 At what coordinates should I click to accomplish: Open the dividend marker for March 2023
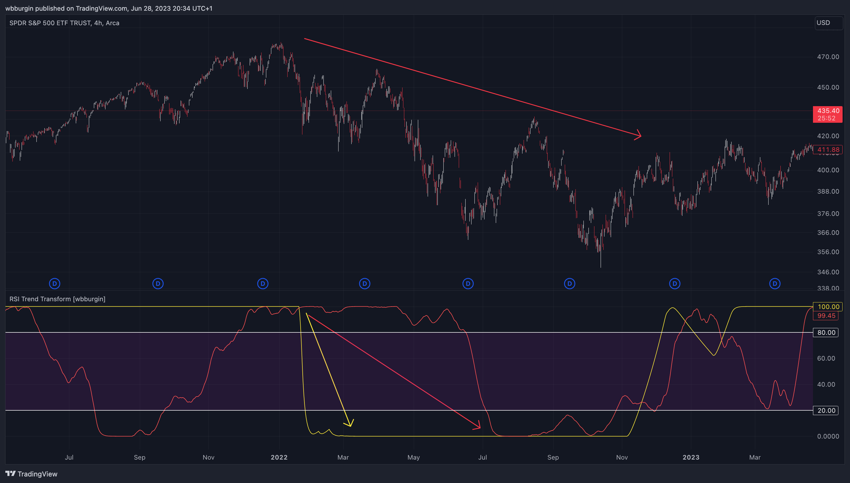tap(775, 284)
